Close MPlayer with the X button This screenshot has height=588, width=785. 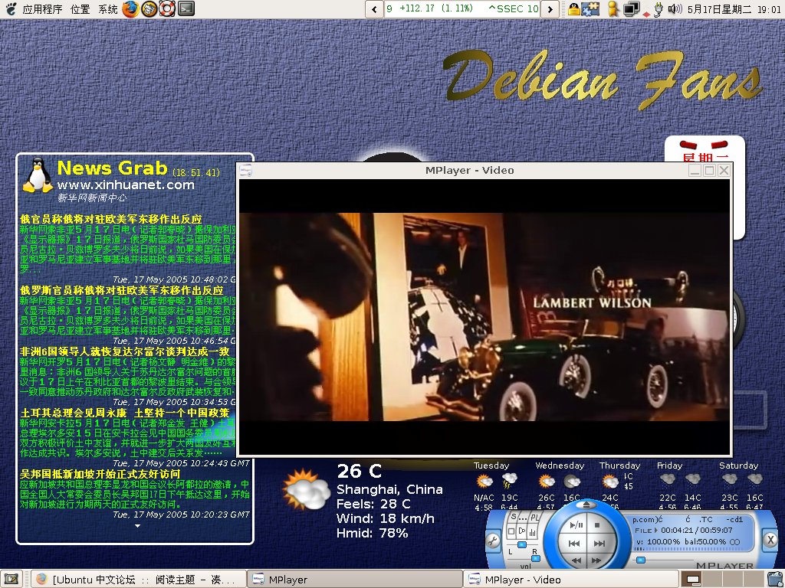point(770,540)
